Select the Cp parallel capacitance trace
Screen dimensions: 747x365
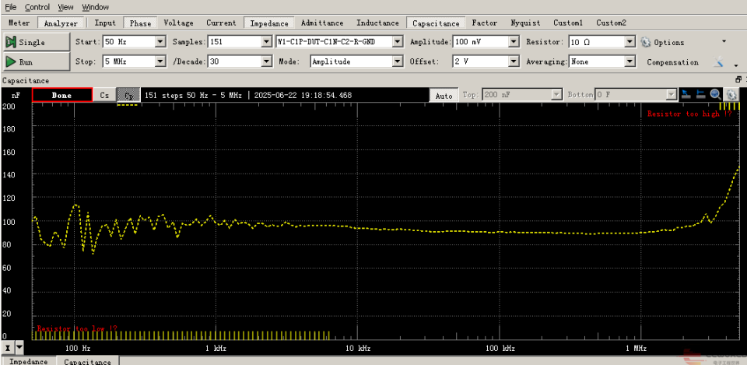point(128,95)
